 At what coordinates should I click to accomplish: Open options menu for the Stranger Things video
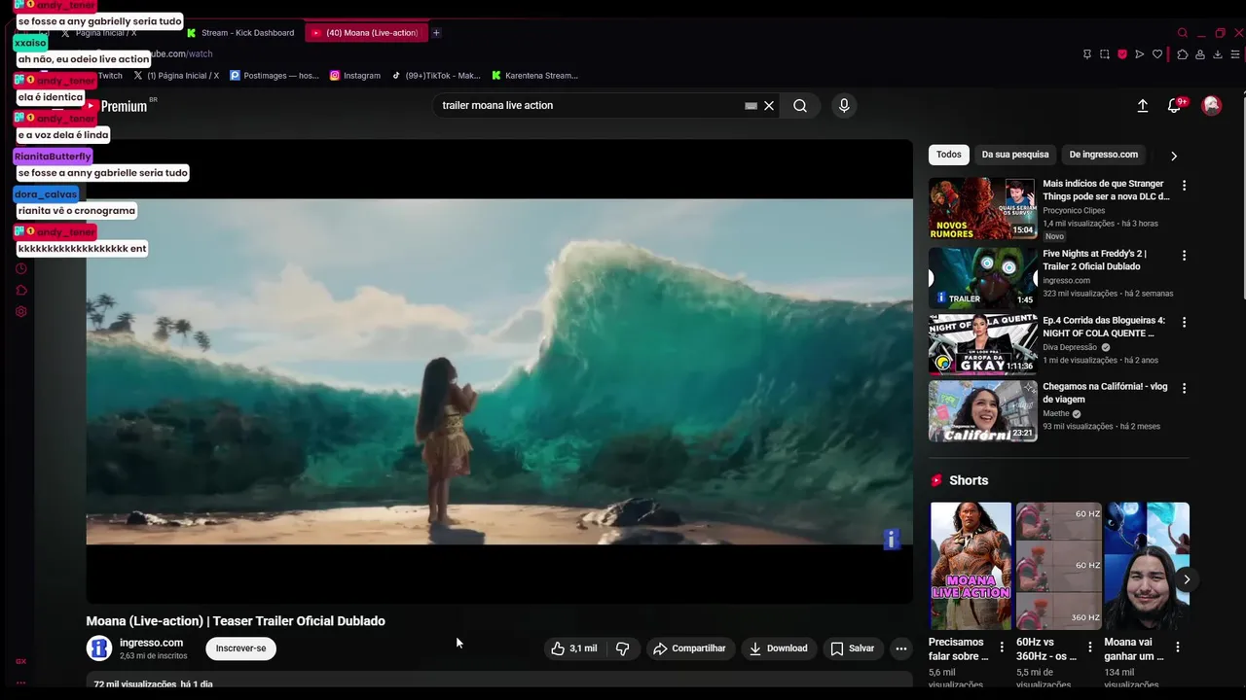[x=1184, y=185]
